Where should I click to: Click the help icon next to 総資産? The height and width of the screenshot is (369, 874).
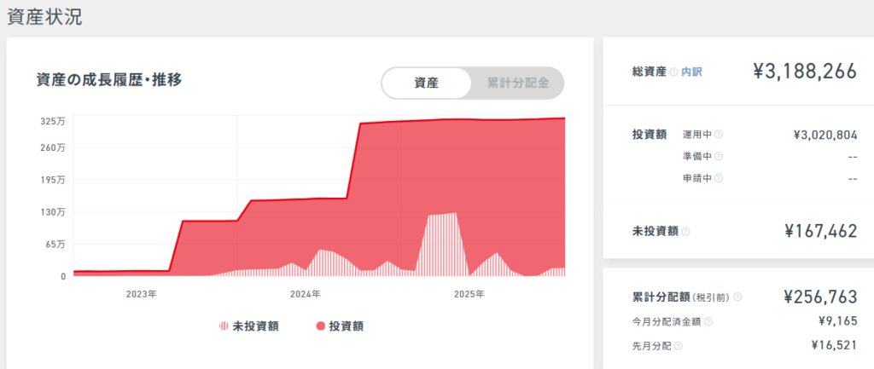pos(674,72)
